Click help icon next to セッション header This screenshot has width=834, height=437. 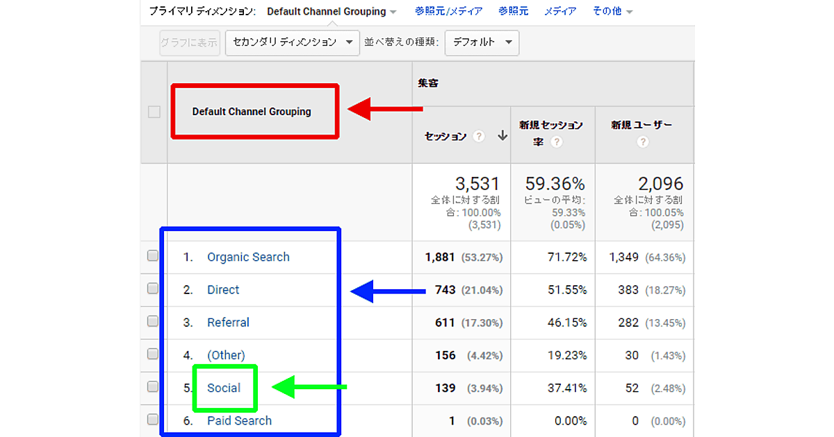pyautogui.click(x=478, y=137)
